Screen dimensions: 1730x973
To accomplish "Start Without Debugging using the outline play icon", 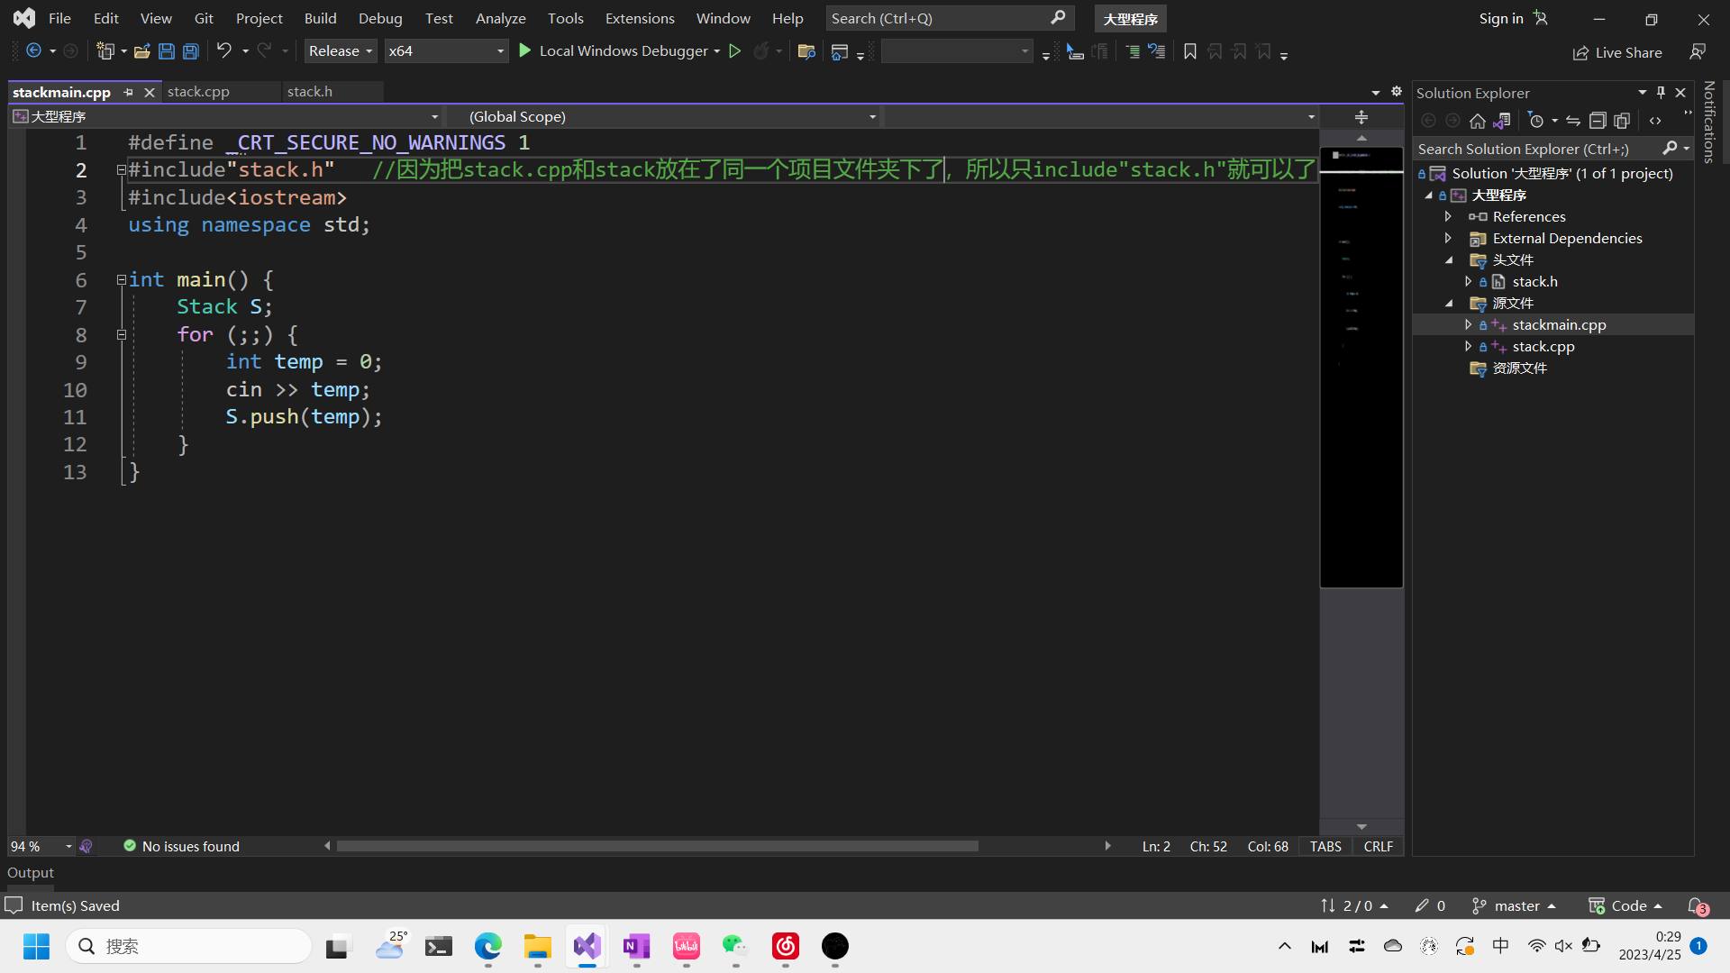I will pyautogui.click(x=735, y=51).
